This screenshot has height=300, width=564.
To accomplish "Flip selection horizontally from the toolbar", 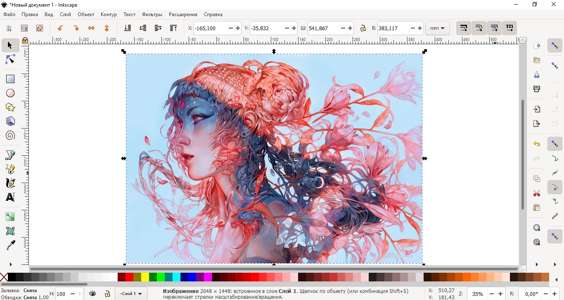I will pyautogui.click(x=91, y=28).
